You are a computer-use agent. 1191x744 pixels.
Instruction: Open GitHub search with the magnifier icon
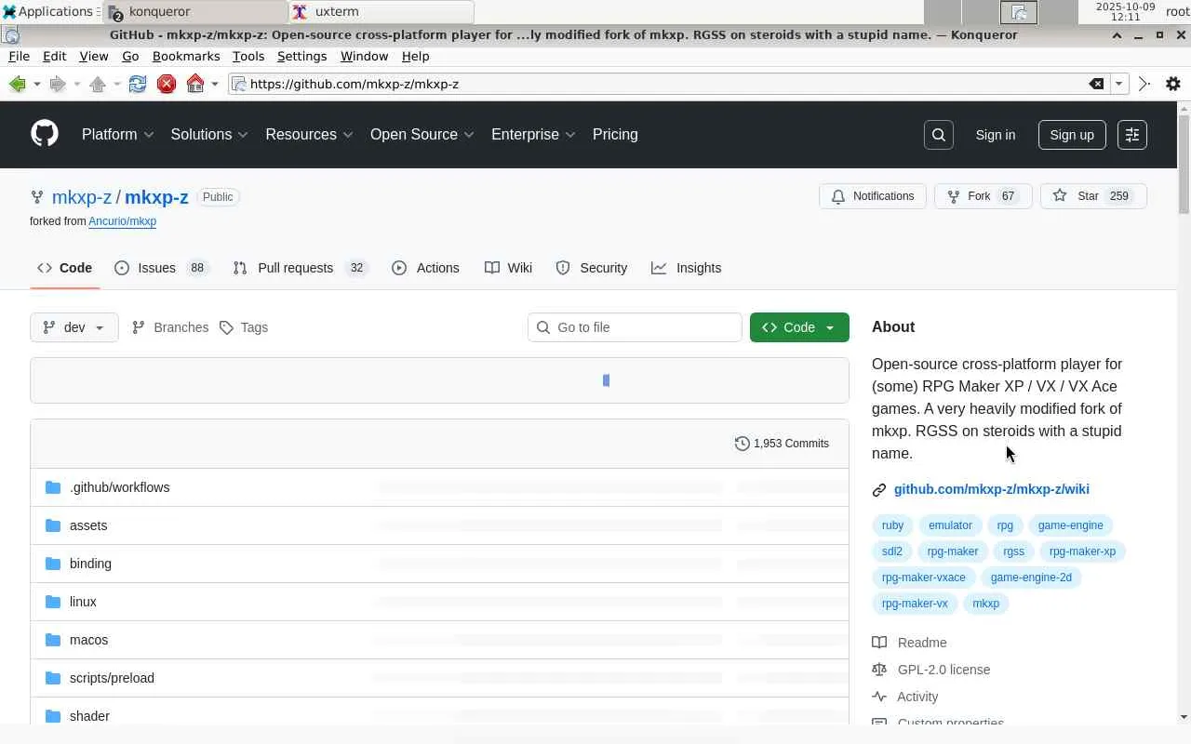[939, 135]
